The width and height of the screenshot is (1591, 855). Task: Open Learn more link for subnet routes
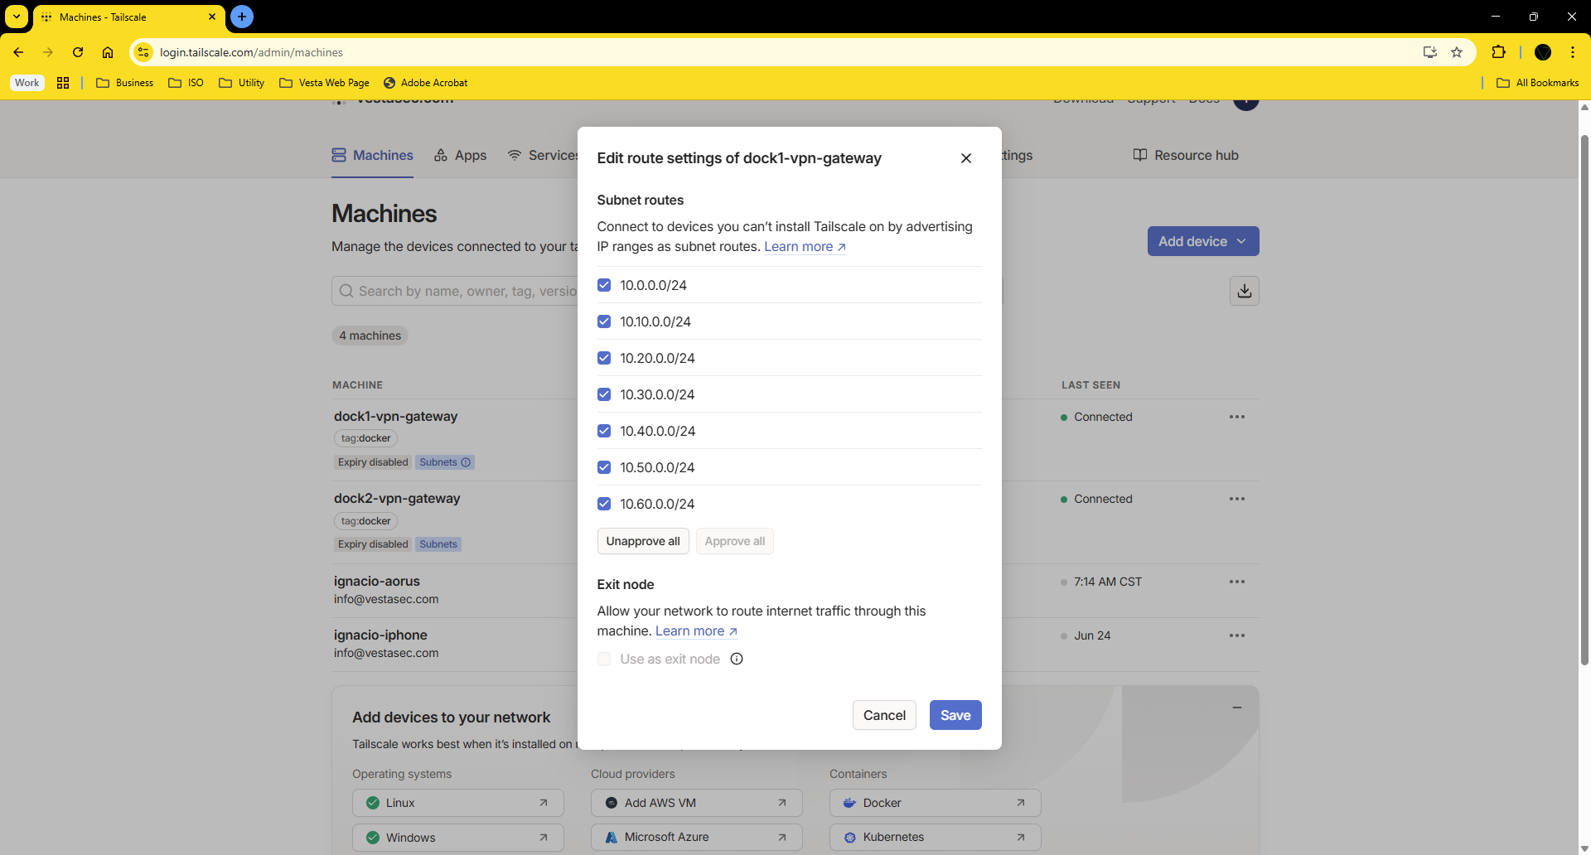tap(805, 246)
